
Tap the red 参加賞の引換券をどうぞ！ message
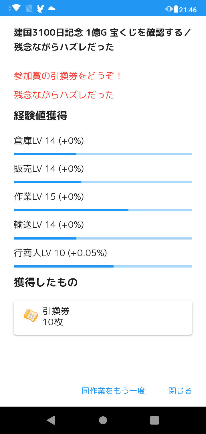tap(68, 76)
